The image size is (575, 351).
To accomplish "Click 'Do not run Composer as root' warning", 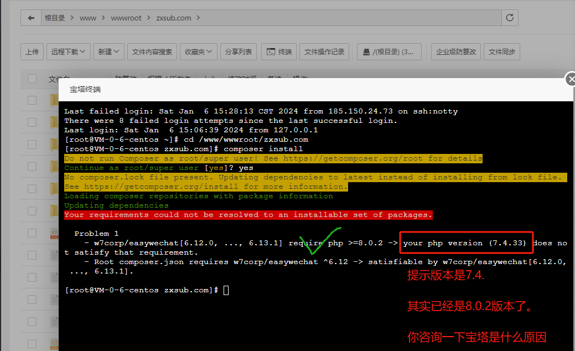I will pyautogui.click(x=273, y=158).
